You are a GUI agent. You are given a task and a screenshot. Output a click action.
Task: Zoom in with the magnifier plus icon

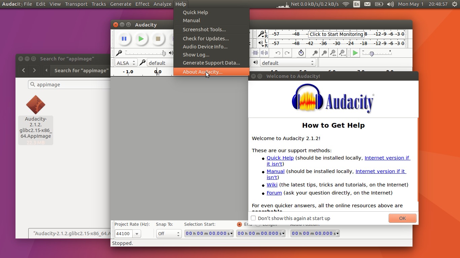click(315, 53)
